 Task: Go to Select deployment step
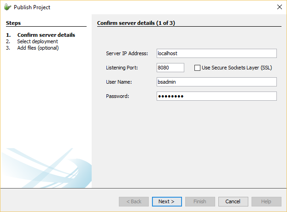[37, 41]
